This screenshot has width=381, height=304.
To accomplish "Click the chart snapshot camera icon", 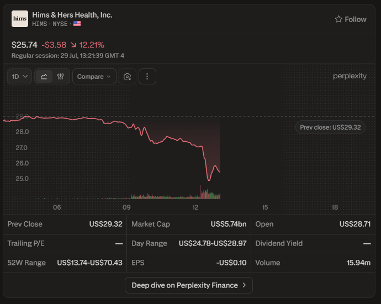I will click(x=128, y=77).
